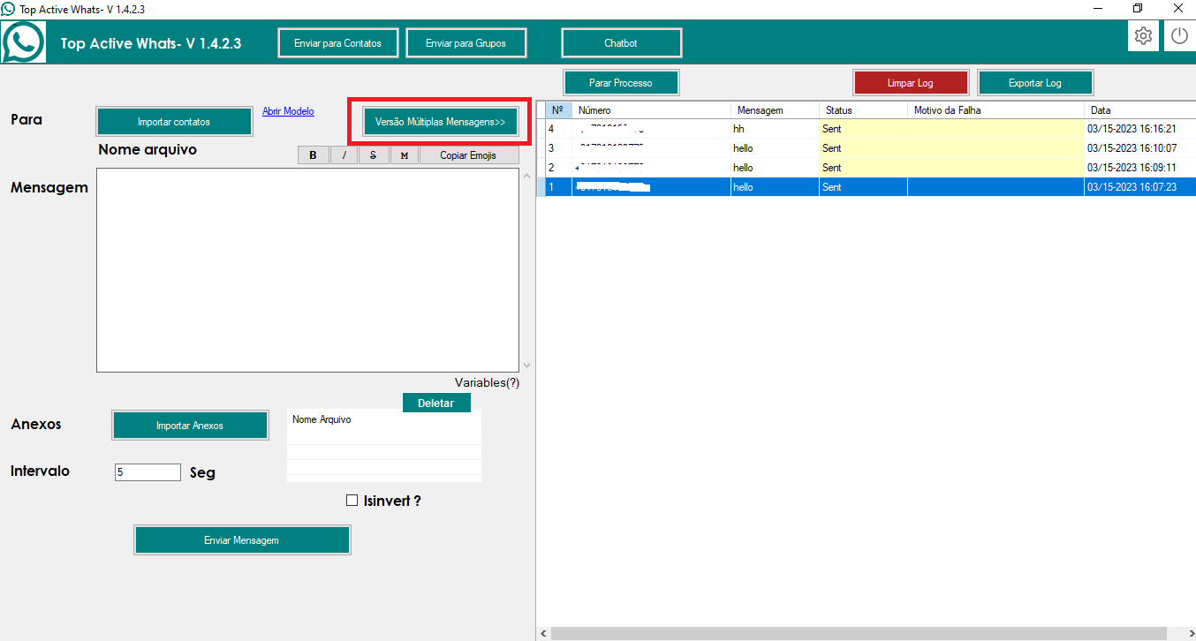This screenshot has height=641, width=1196.
Task: Send with Enviar Mensagem button
Action: coord(242,540)
